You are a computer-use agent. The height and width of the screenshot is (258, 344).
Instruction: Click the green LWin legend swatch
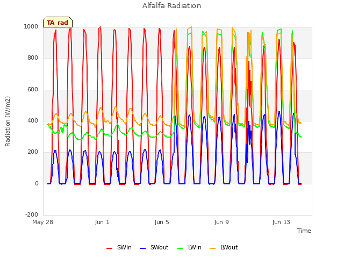180,248
